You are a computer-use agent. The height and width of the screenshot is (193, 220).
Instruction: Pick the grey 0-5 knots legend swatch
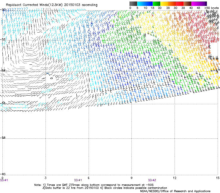tap(133, 4)
